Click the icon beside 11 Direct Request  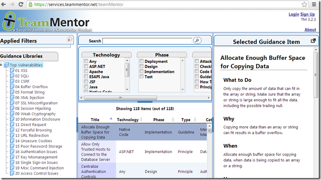coord(12,125)
